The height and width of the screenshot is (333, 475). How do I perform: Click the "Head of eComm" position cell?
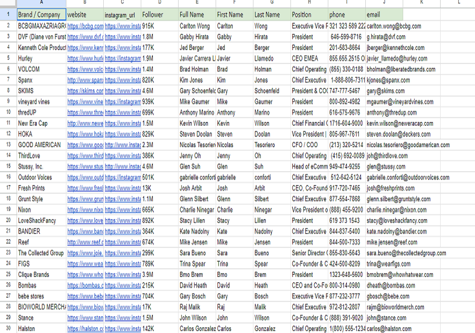[x=309, y=166]
